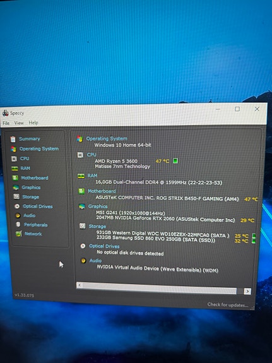272x363 pixels.
Task: Open the Motherboard heading link in summary
Action: pyautogui.click(x=102, y=191)
